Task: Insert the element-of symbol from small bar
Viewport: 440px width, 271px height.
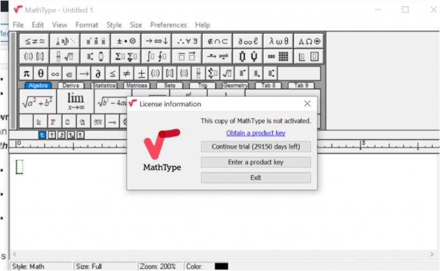Action: coord(69,74)
